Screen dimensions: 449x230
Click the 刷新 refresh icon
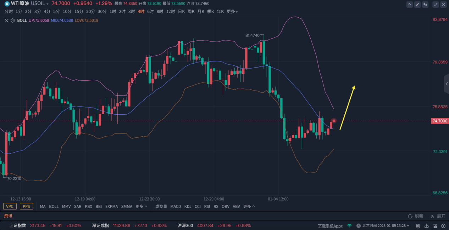[x=410, y=216]
